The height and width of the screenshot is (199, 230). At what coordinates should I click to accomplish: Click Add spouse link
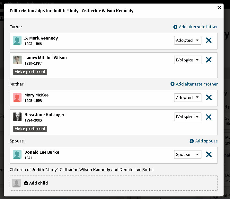(204, 141)
